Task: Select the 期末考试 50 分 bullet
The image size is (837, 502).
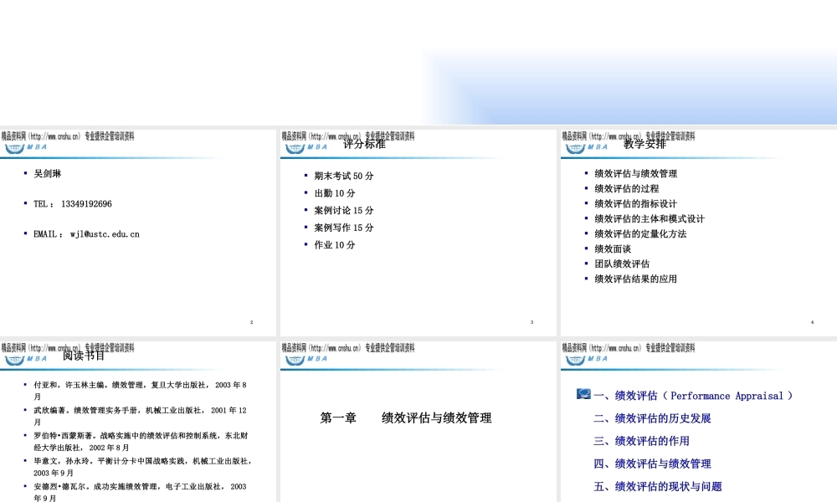Action: click(344, 176)
